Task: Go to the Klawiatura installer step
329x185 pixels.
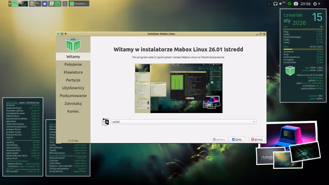Action: click(73, 72)
